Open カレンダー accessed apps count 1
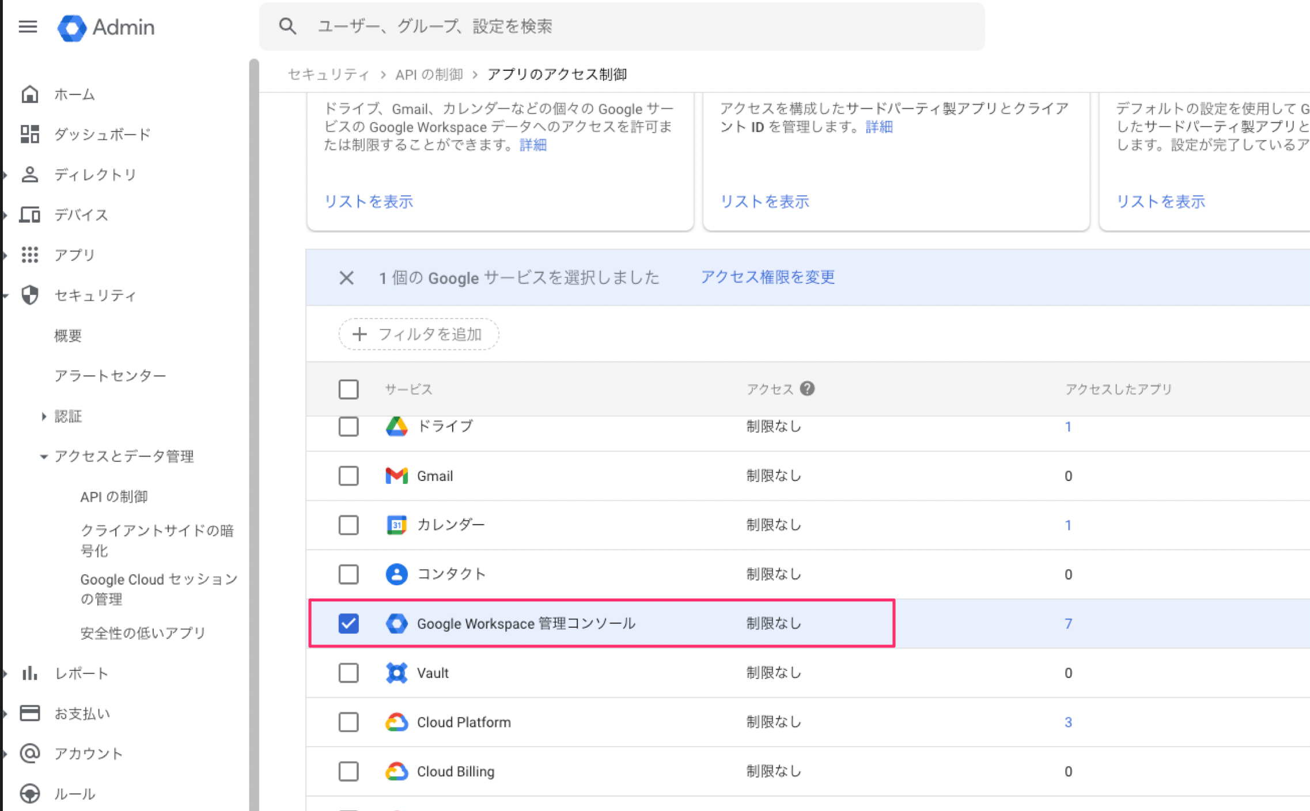The image size is (1310, 811). (x=1068, y=525)
